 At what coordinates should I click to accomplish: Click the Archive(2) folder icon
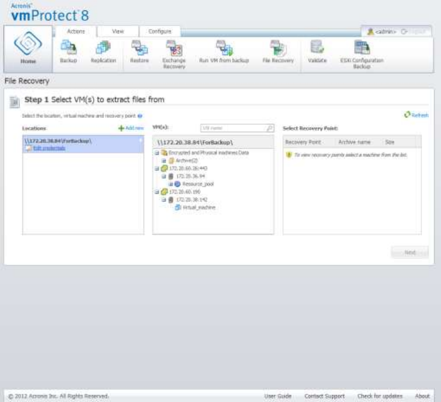point(171,160)
